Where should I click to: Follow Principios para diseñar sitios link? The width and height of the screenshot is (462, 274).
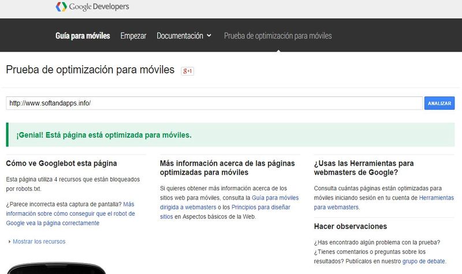(225, 212)
